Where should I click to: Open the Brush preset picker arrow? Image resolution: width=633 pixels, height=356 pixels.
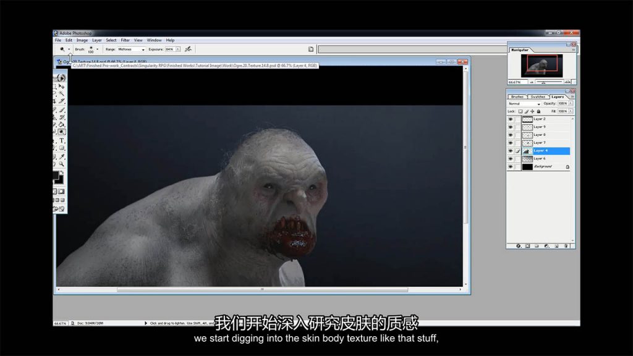pos(97,49)
